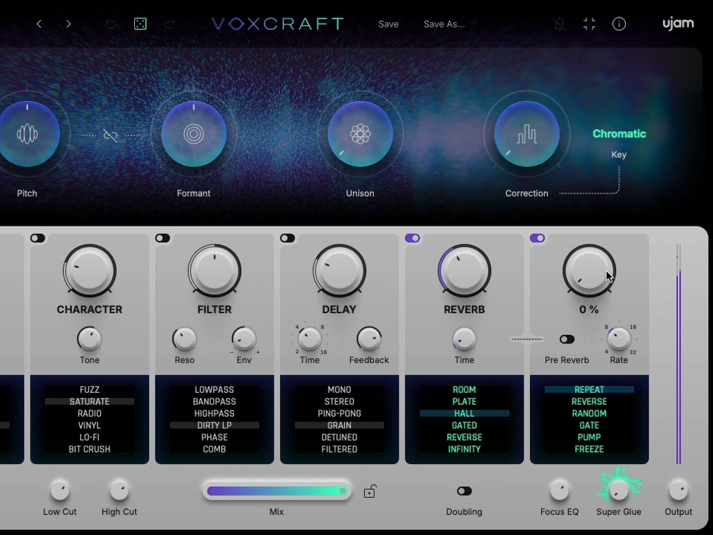This screenshot has width=713, height=535.
Task: Select the DIRTY LP filter type
Action: click(214, 426)
